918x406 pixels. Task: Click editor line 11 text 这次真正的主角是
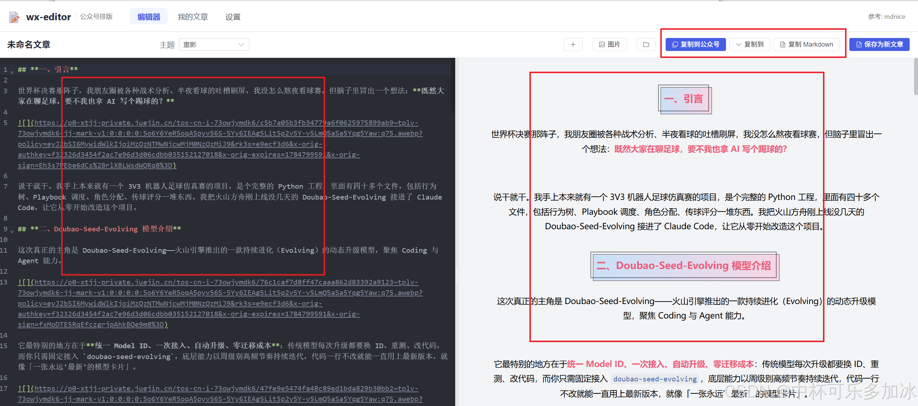[48, 250]
